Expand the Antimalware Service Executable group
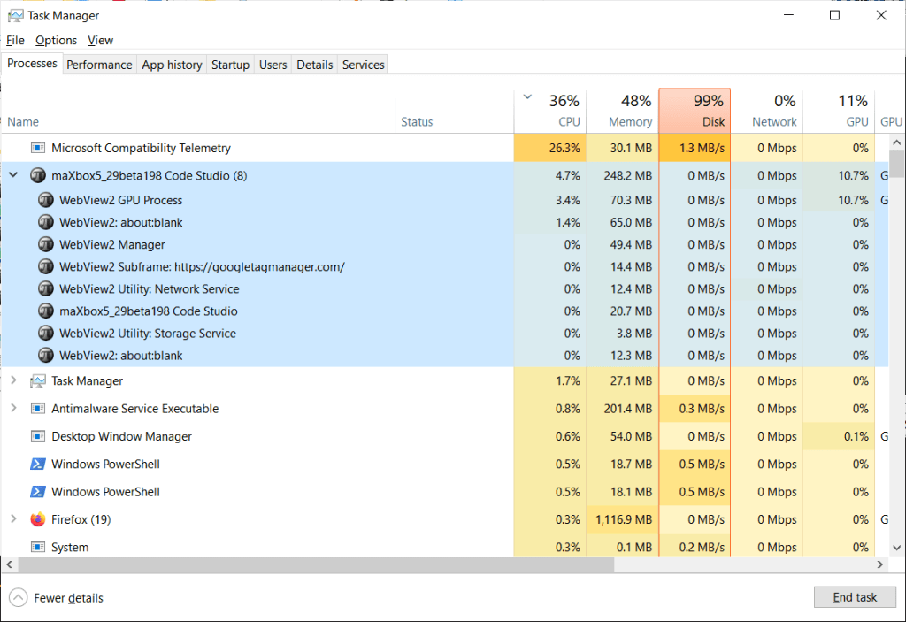906x622 pixels. [13, 409]
